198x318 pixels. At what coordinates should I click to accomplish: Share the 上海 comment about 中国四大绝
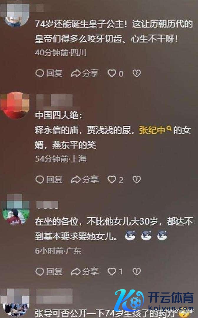click(x=85, y=180)
